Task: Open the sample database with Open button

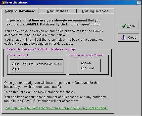Action: (128, 26)
